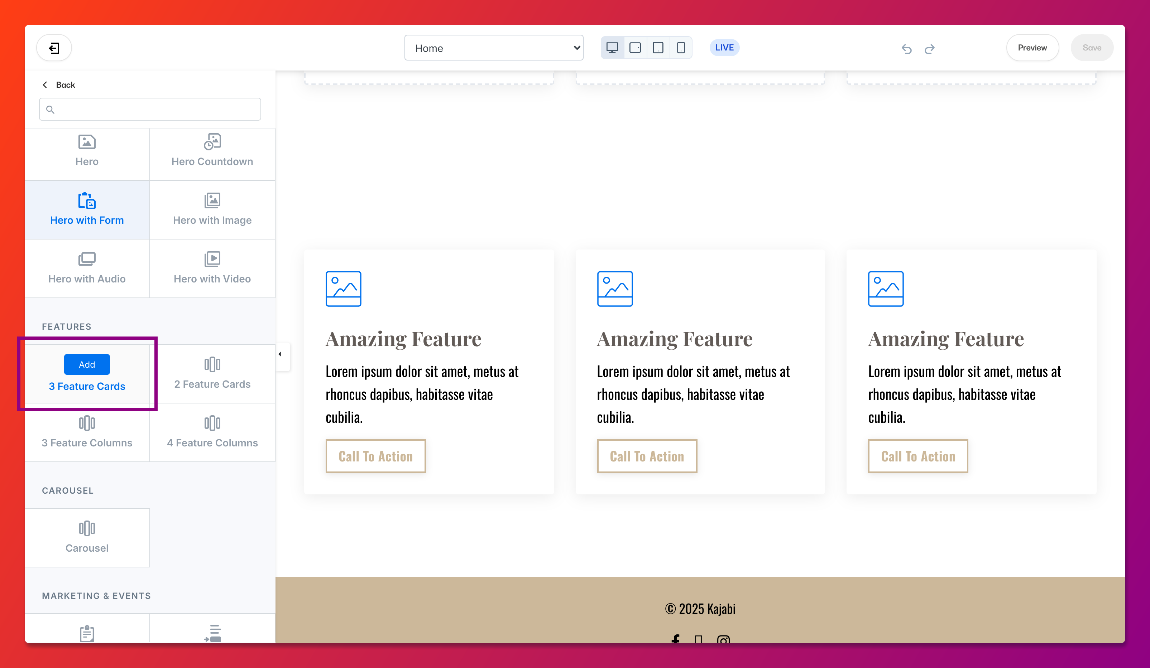Select the Hero Countdown block
1150x668 pixels.
coord(212,154)
